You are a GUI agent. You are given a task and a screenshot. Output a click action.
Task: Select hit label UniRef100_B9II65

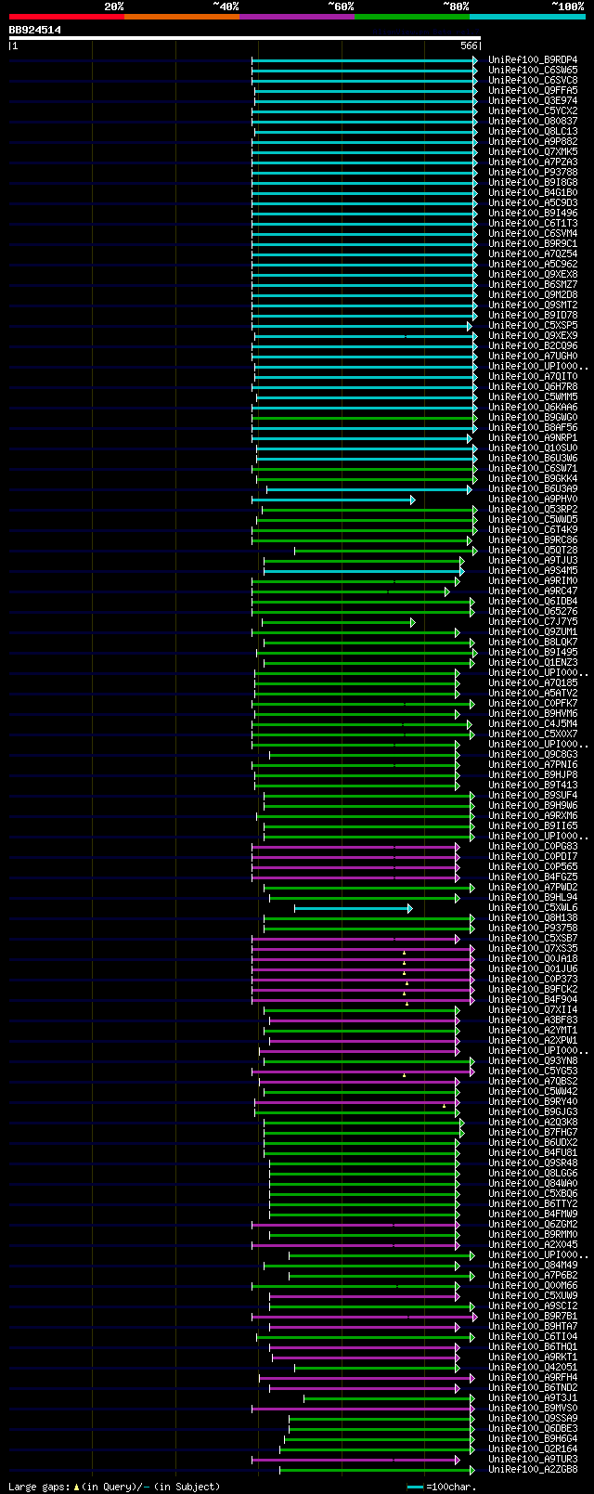(533, 825)
